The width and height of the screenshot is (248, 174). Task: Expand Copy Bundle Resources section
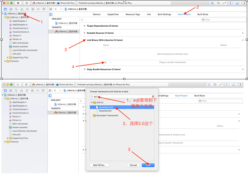click(85, 69)
